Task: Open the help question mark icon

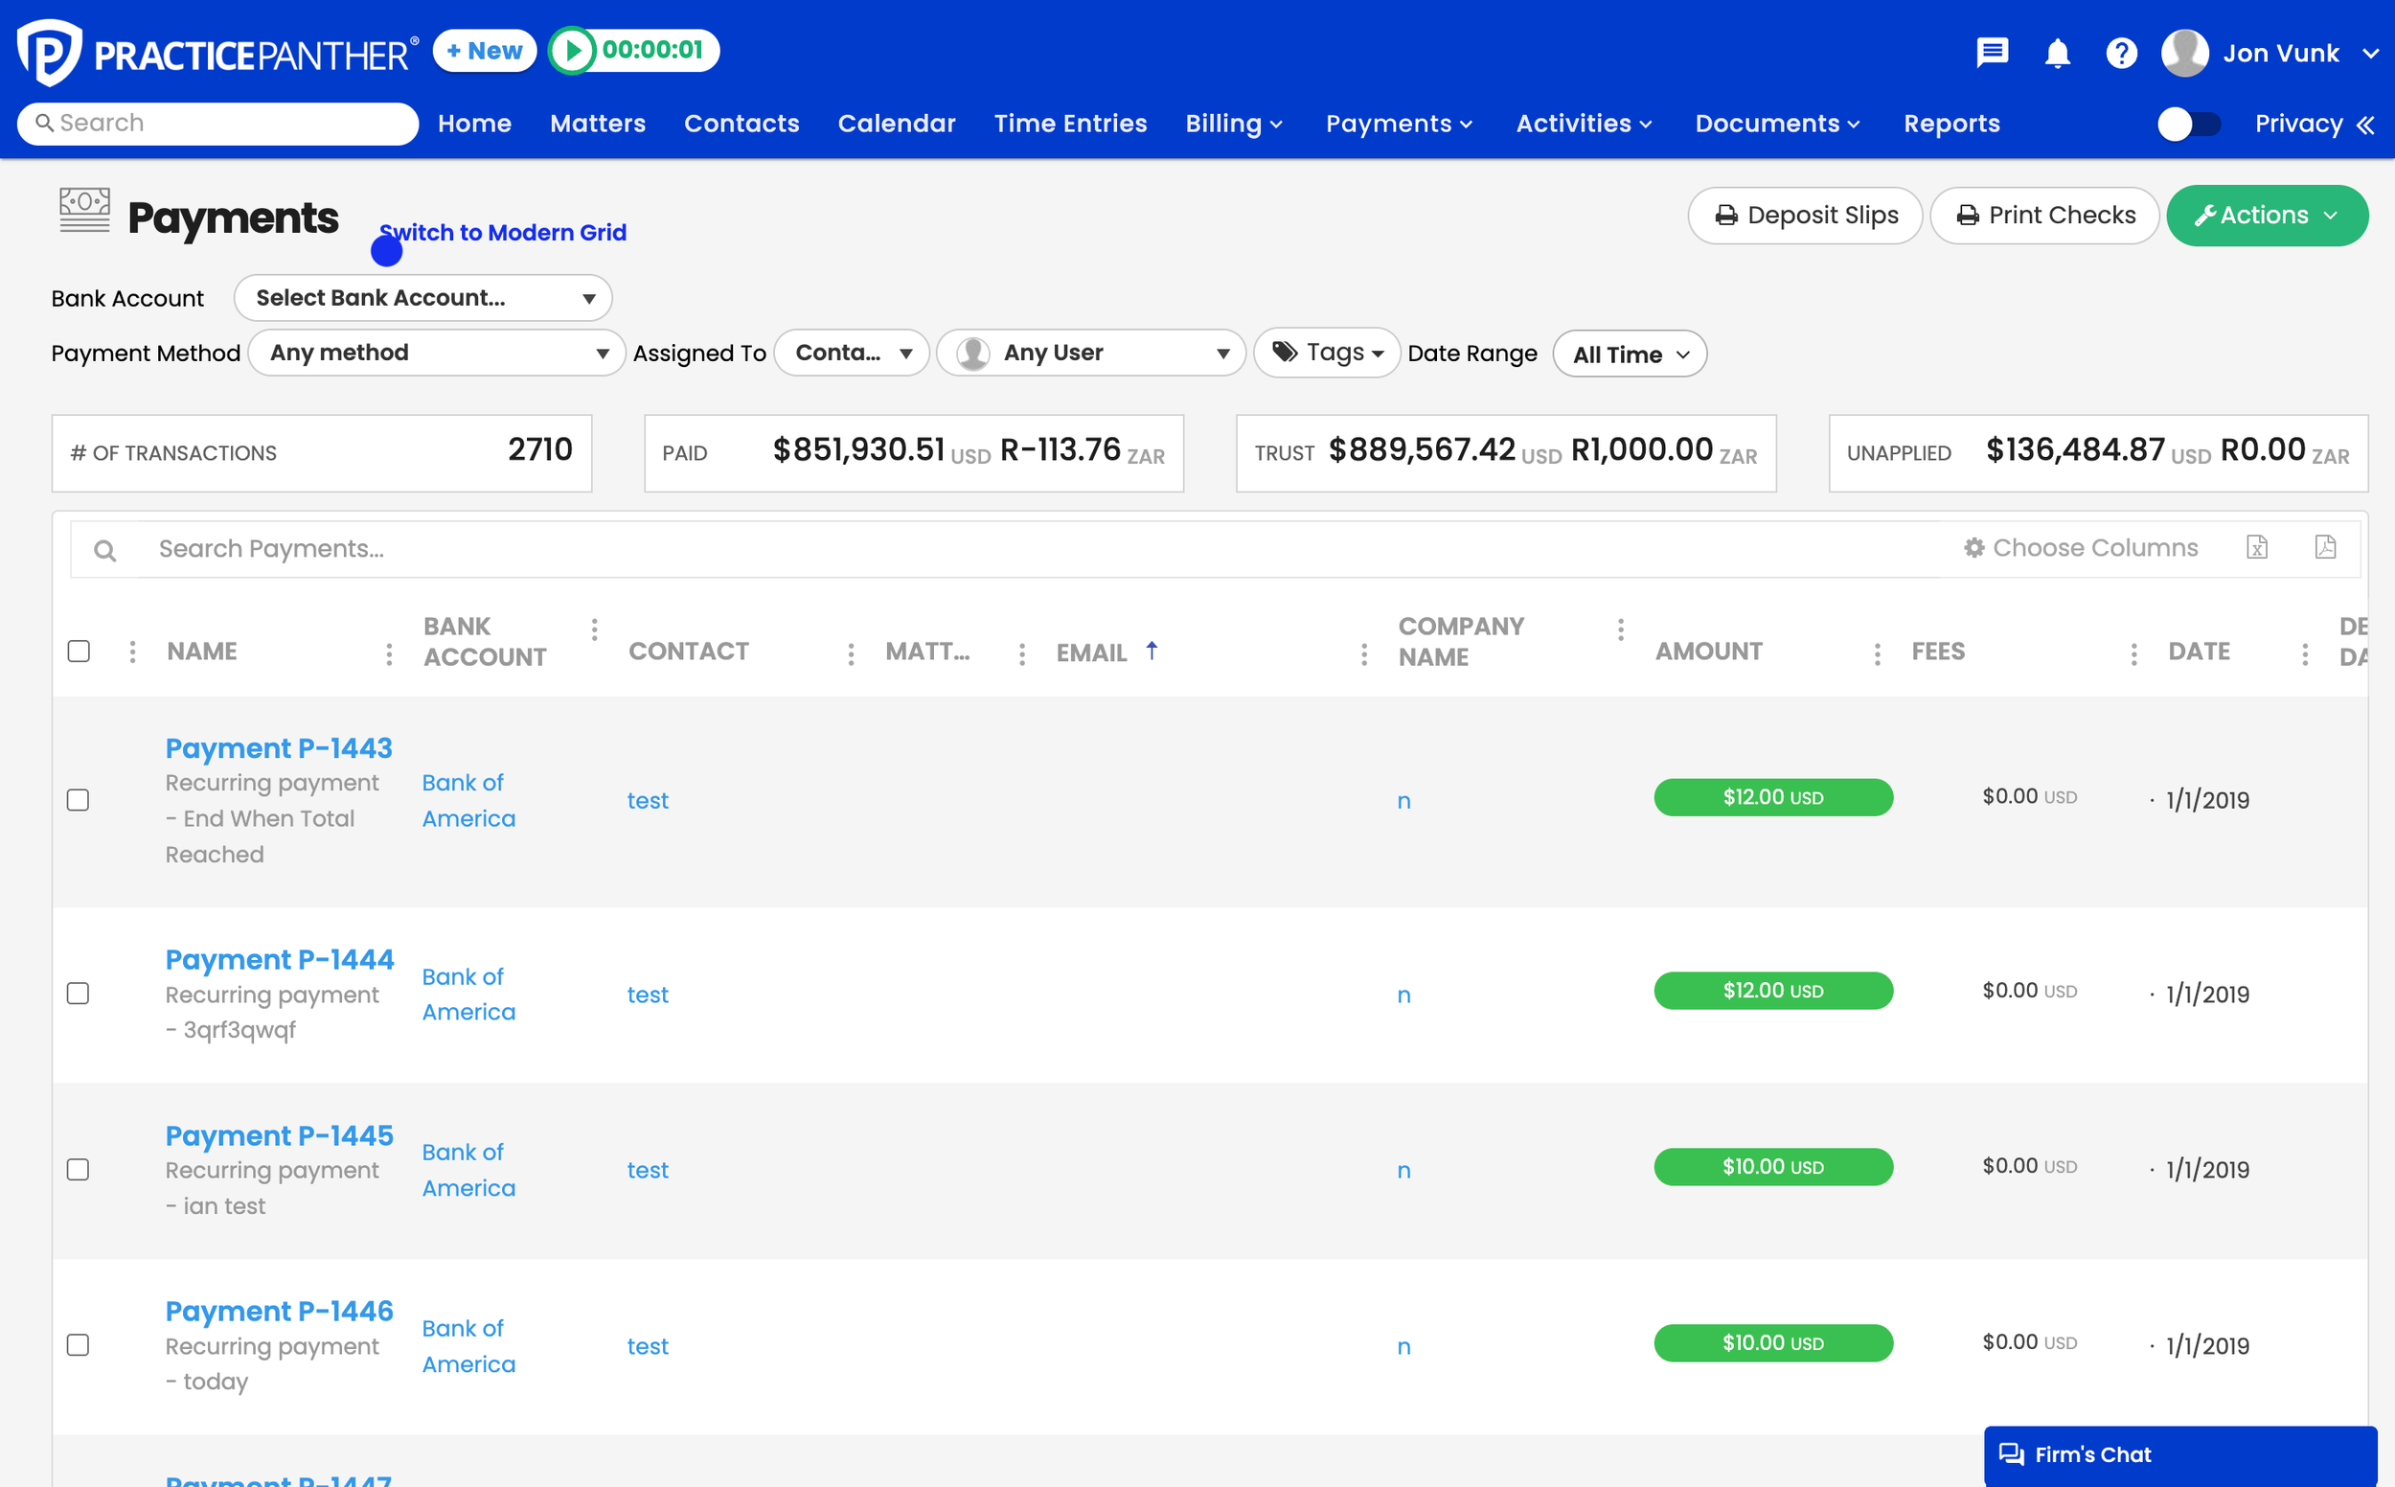Action: click(x=2122, y=53)
